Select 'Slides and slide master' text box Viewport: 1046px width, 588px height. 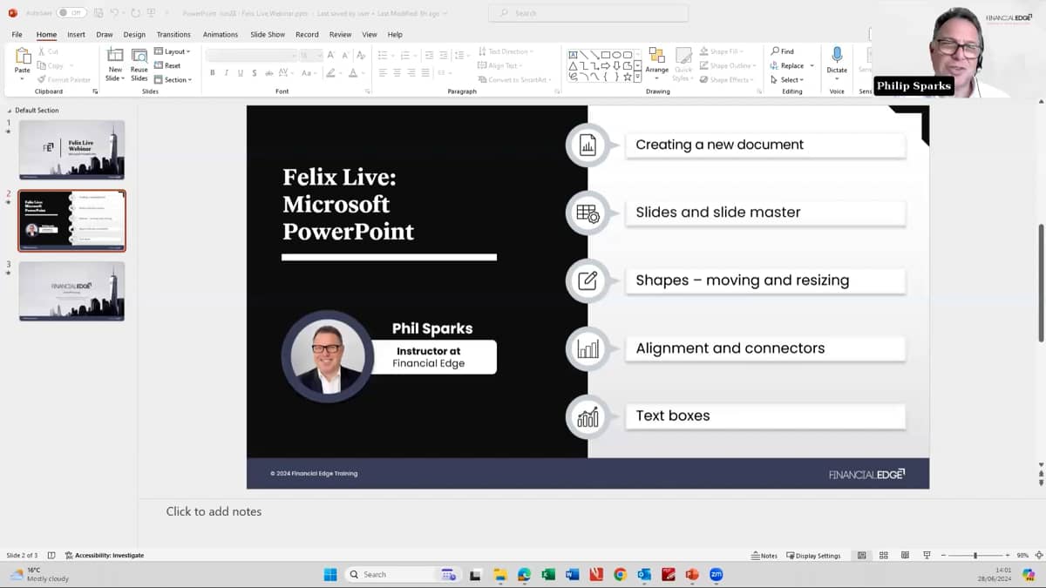pos(765,213)
